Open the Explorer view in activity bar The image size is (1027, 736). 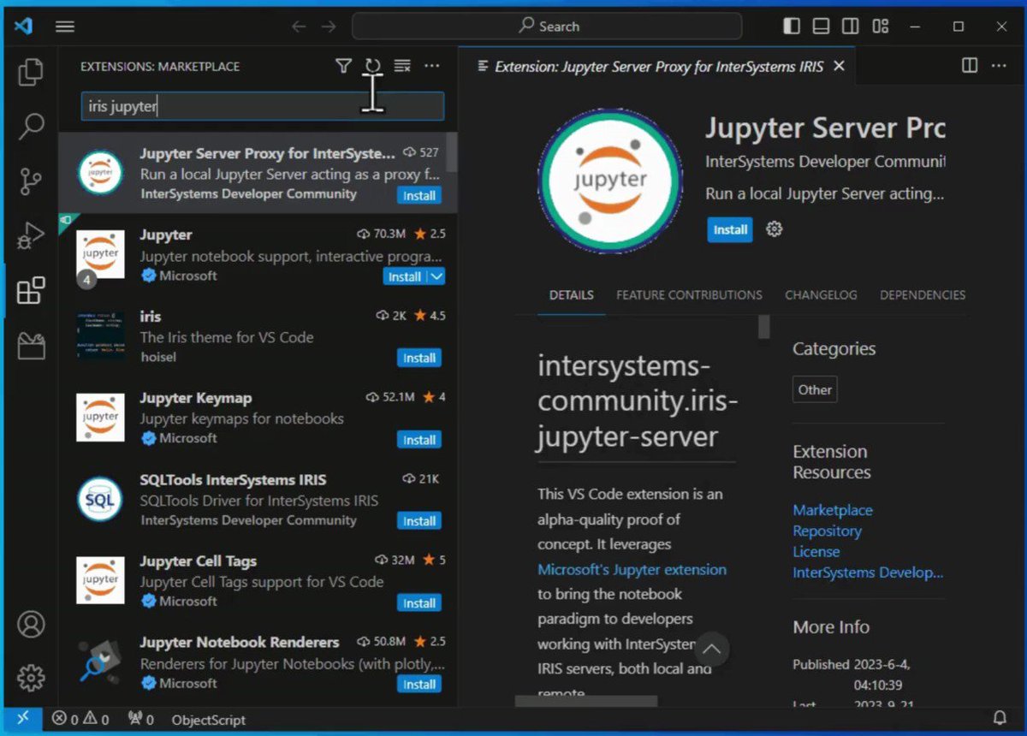(31, 72)
